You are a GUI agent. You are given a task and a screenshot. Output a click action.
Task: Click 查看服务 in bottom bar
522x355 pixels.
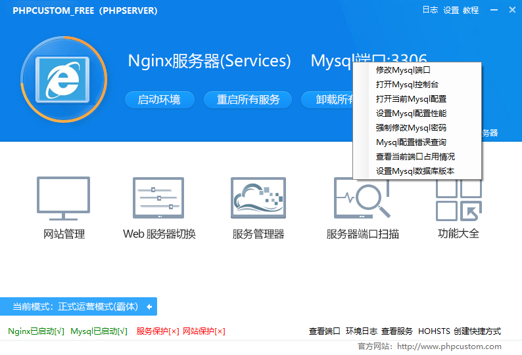point(397,331)
